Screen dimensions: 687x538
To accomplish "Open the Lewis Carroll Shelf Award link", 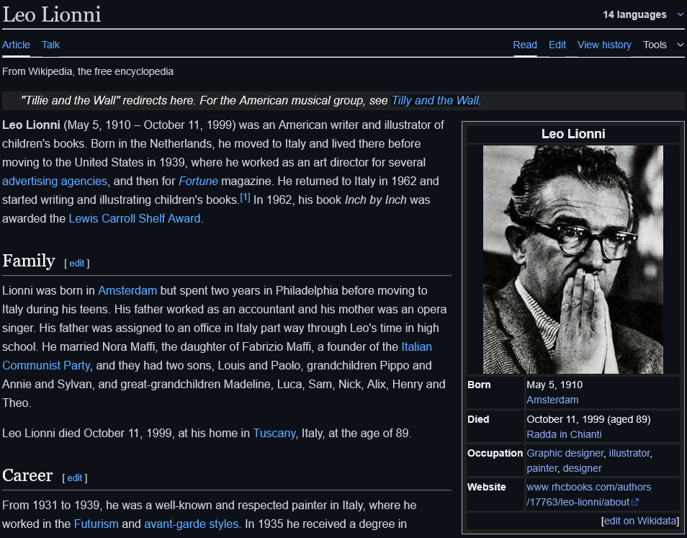I will 135,218.
